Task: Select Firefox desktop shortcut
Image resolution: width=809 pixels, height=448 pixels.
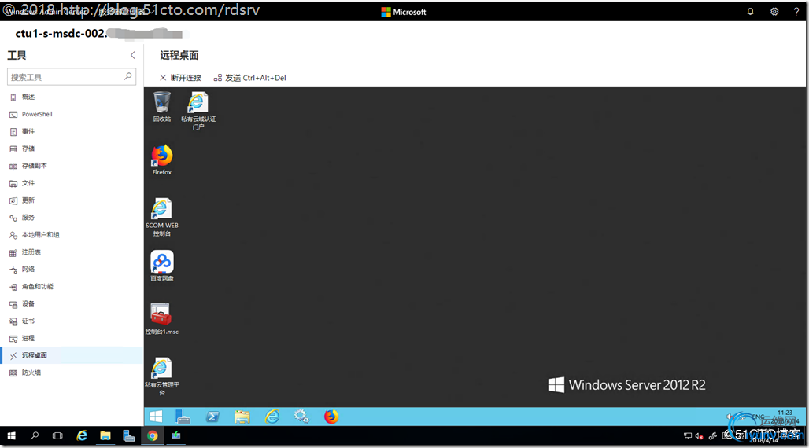Action: point(162,160)
